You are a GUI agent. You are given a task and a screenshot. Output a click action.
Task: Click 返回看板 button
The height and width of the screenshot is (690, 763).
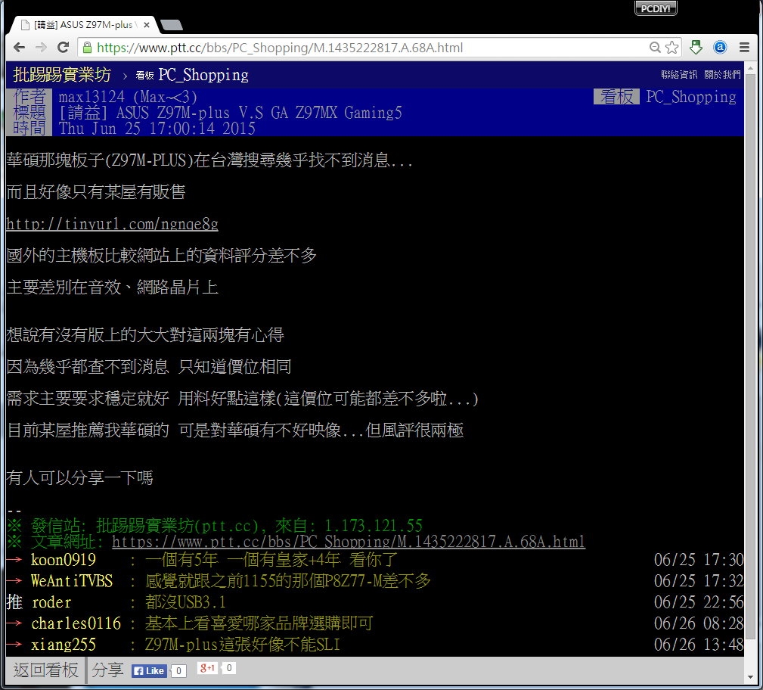(x=45, y=670)
